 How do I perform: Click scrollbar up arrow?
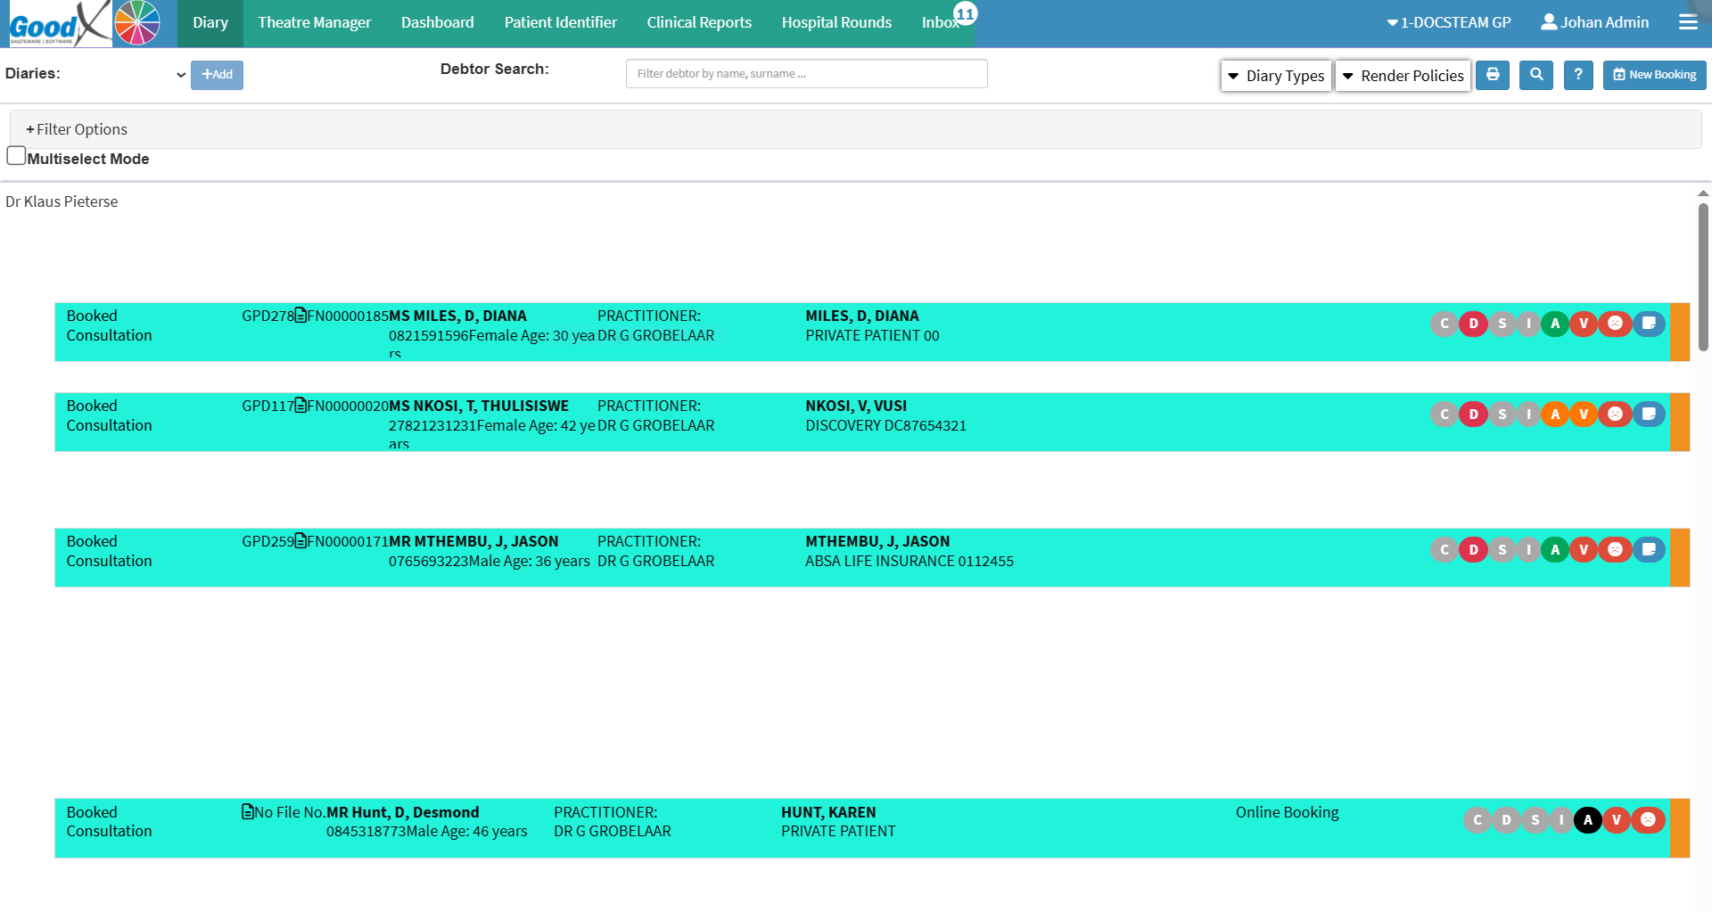tap(1703, 193)
